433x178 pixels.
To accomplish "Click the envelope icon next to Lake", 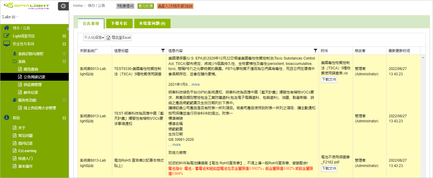I will click(13, 17).
